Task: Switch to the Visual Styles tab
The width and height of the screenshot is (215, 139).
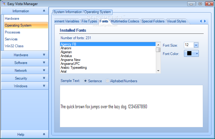Action: tap(176, 21)
